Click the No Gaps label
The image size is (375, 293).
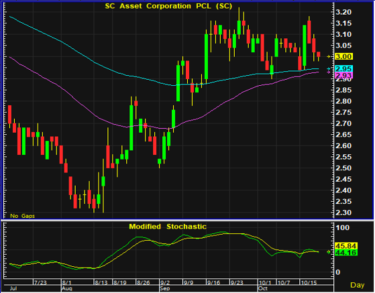23,216
